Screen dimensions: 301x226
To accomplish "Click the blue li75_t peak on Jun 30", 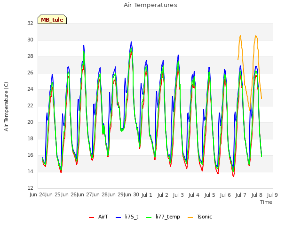I will click(131, 42).
